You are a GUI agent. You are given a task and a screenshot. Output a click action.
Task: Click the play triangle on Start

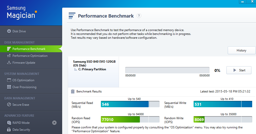pos(235,70)
